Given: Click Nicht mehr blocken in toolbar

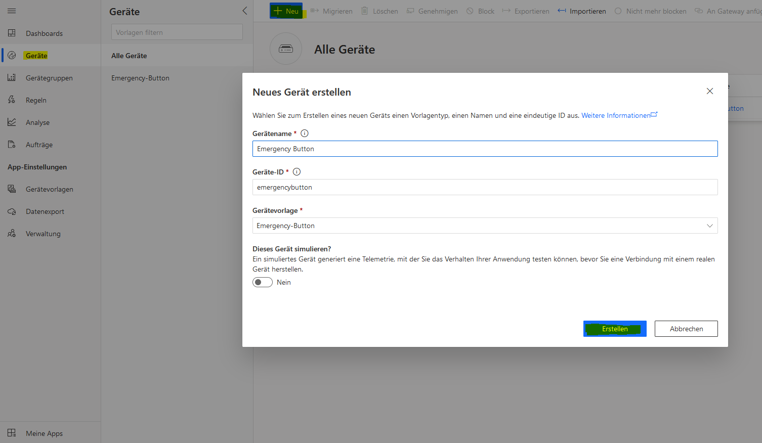Looking at the screenshot, I should 650,11.
